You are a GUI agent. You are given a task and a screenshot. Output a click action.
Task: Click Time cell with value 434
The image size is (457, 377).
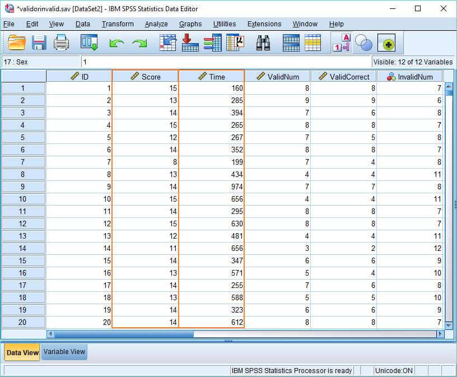click(211, 174)
